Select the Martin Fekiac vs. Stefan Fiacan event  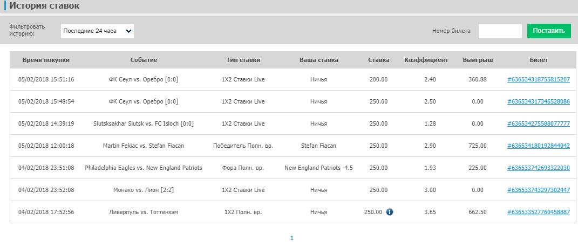click(x=144, y=146)
